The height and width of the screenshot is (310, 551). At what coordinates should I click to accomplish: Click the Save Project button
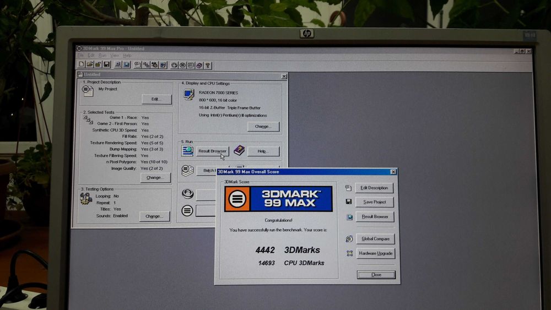point(375,202)
